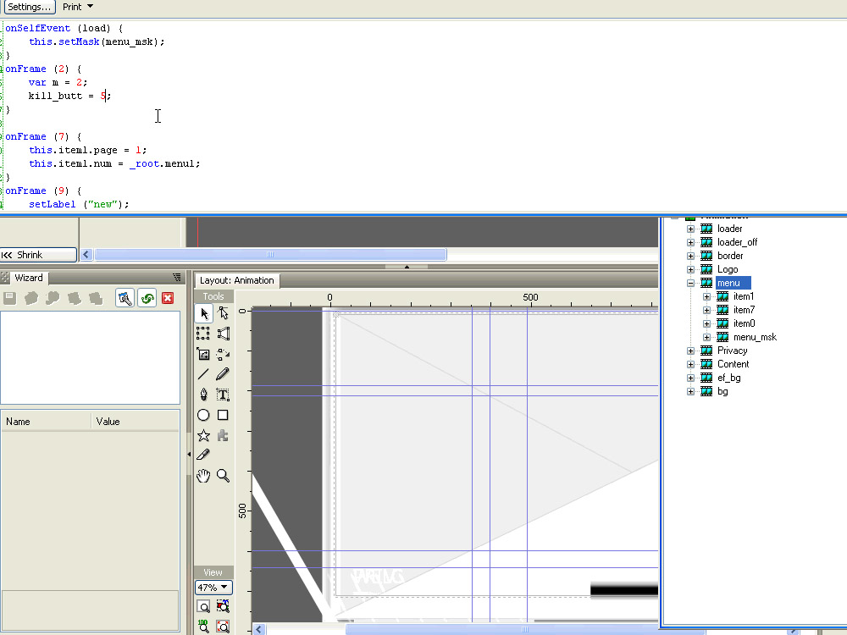Screen dimensions: 847x635
Task: Open the Print dropdown menu
Action: tap(78, 7)
